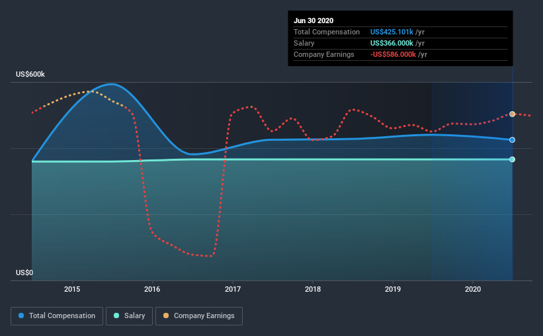This screenshot has height=336, width=543.
Task: Click the blue dot in Total Compensation legend
Action: click(x=21, y=315)
